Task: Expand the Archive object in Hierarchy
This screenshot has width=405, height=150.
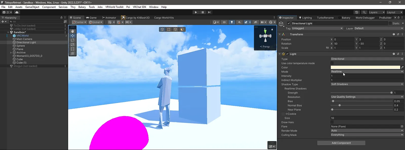Action: (x=11, y=53)
